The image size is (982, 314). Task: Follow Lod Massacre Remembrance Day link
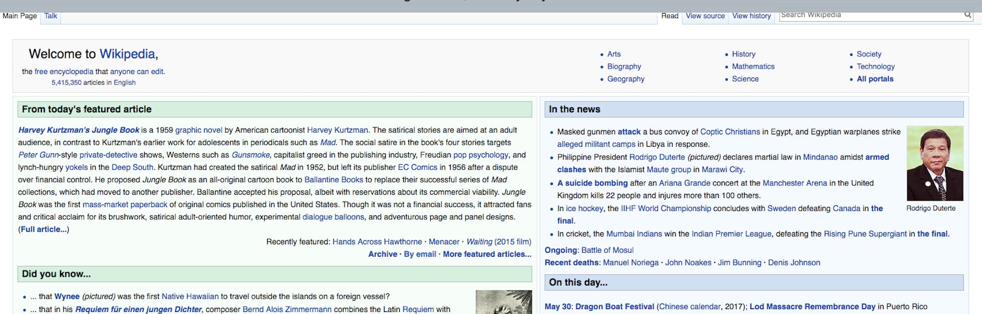(x=813, y=307)
